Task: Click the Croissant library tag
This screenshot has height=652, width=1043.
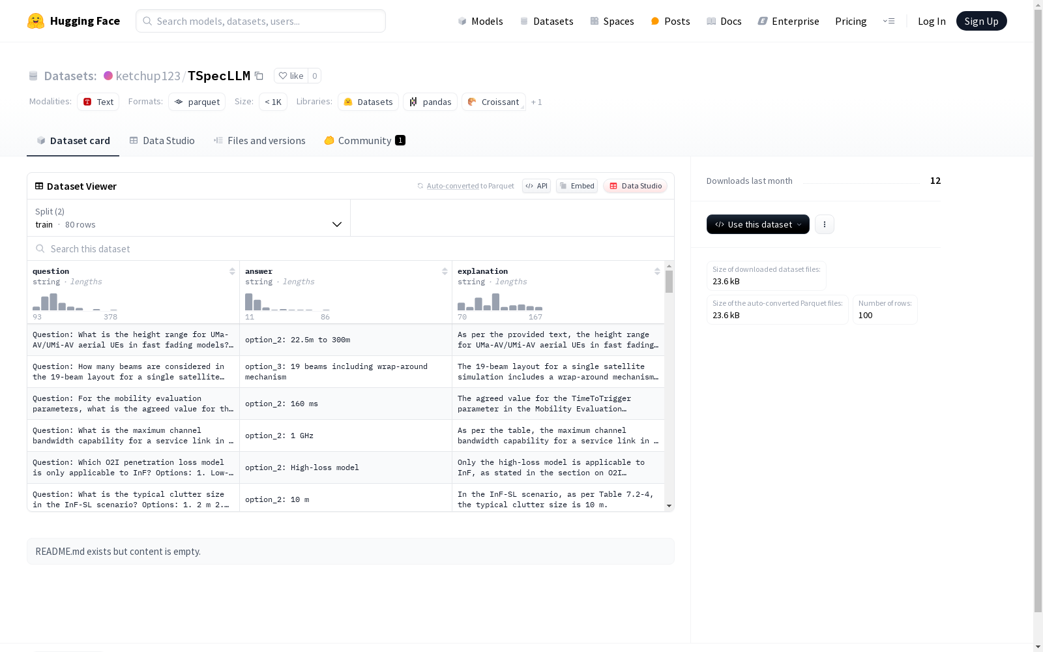Action: coord(493,102)
